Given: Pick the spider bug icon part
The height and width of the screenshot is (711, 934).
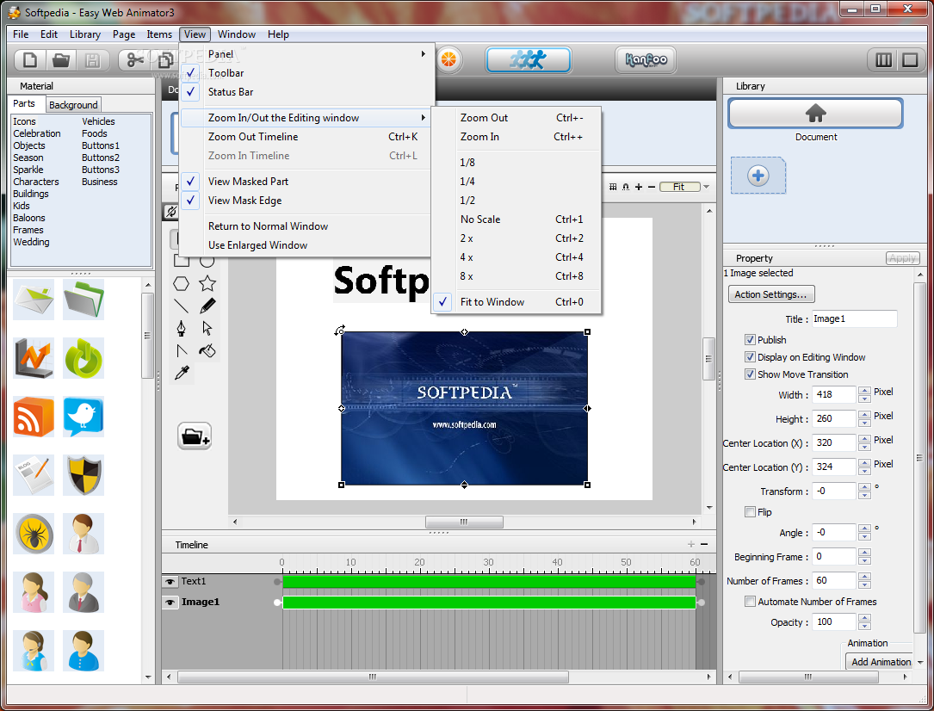Looking at the screenshot, I should [x=34, y=534].
